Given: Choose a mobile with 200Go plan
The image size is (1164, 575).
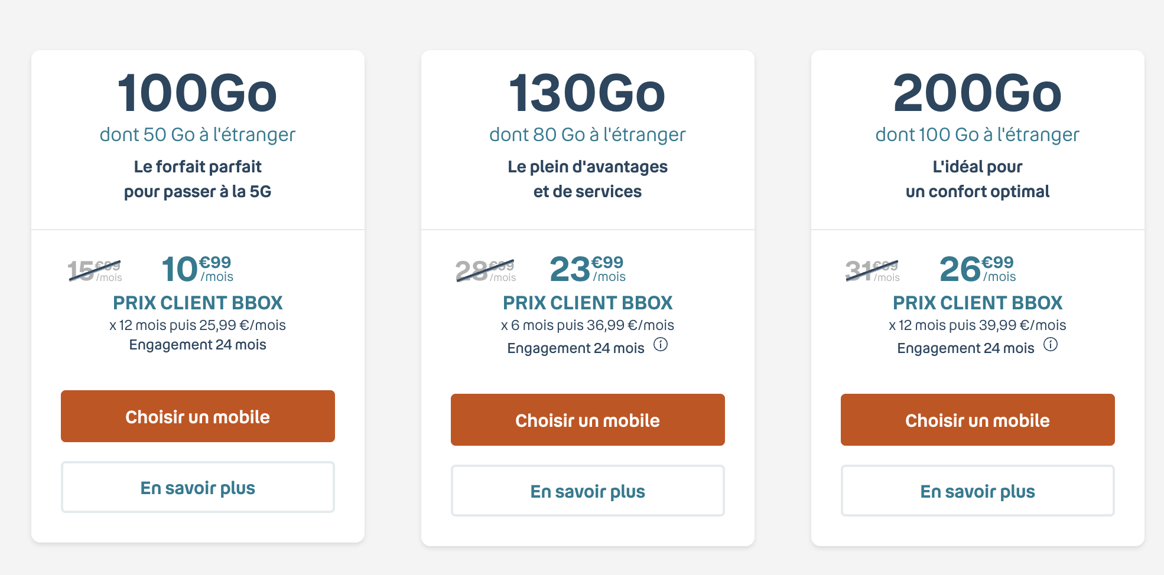Looking at the screenshot, I should pyautogui.click(x=978, y=420).
